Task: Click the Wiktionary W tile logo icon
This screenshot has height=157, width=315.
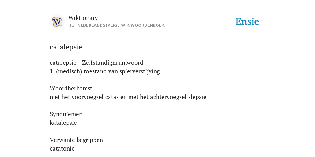Action: click(x=57, y=22)
